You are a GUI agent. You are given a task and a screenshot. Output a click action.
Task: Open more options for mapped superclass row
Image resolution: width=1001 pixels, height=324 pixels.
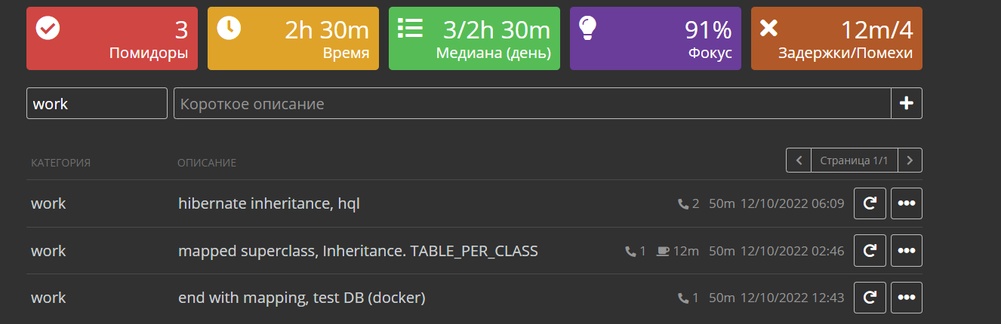[x=907, y=251]
